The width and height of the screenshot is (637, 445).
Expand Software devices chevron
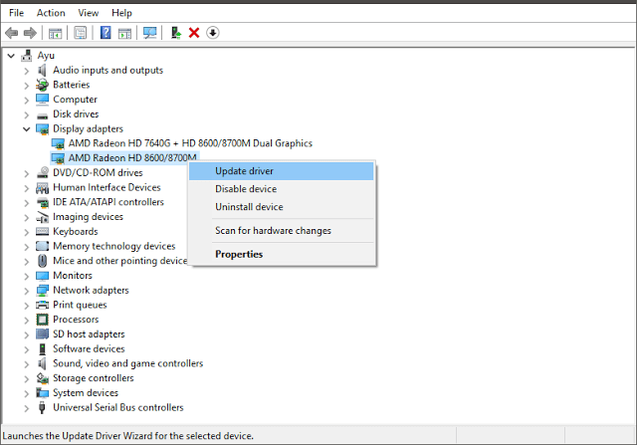[x=27, y=349]
